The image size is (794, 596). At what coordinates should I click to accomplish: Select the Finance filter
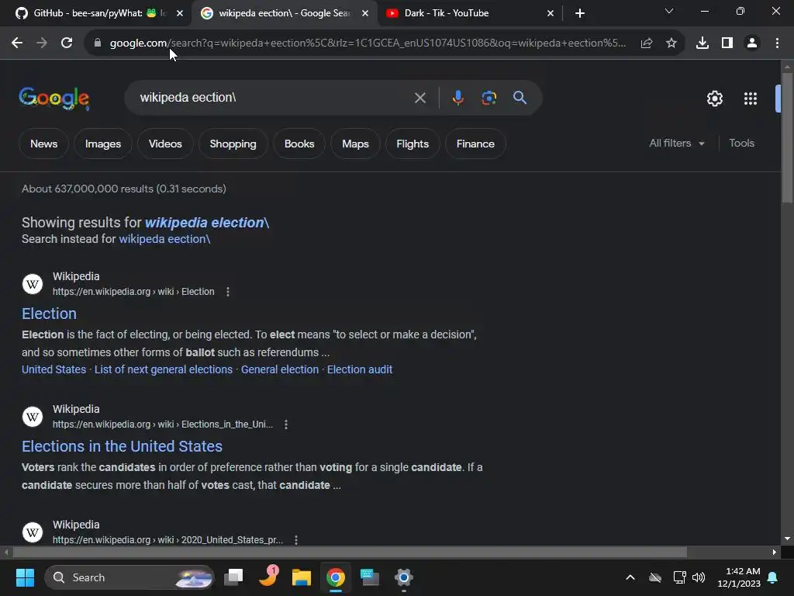475,144
